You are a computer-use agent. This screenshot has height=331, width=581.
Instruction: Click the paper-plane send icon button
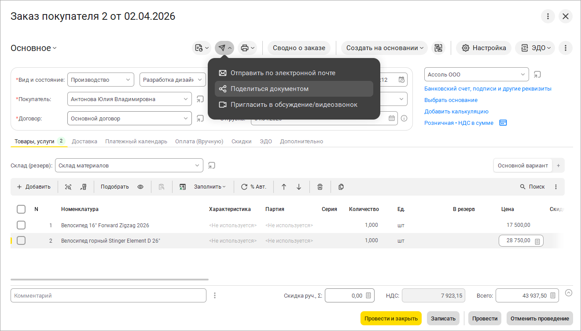[224, 48]
